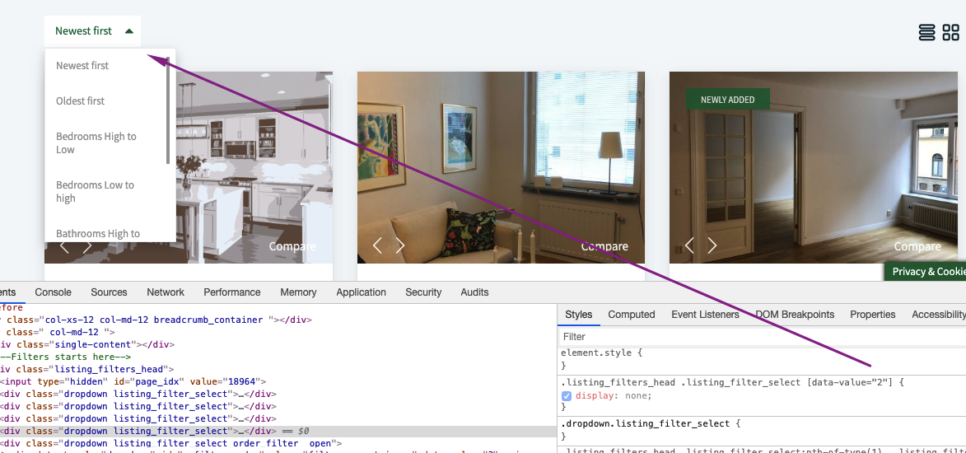The image size is (966, 453).
Task: Open the Computed styles tab
Action: click(x=631, y=315)
